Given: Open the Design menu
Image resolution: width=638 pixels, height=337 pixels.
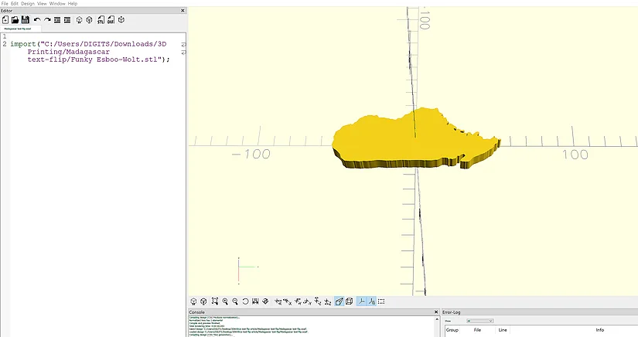Looking at the screenshot, I should point(28,3).
